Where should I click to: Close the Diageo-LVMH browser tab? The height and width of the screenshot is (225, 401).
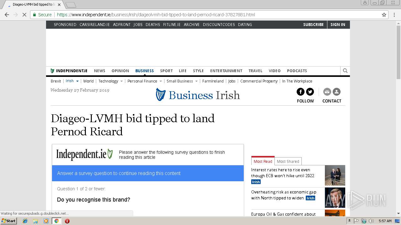tap(59, 5)
